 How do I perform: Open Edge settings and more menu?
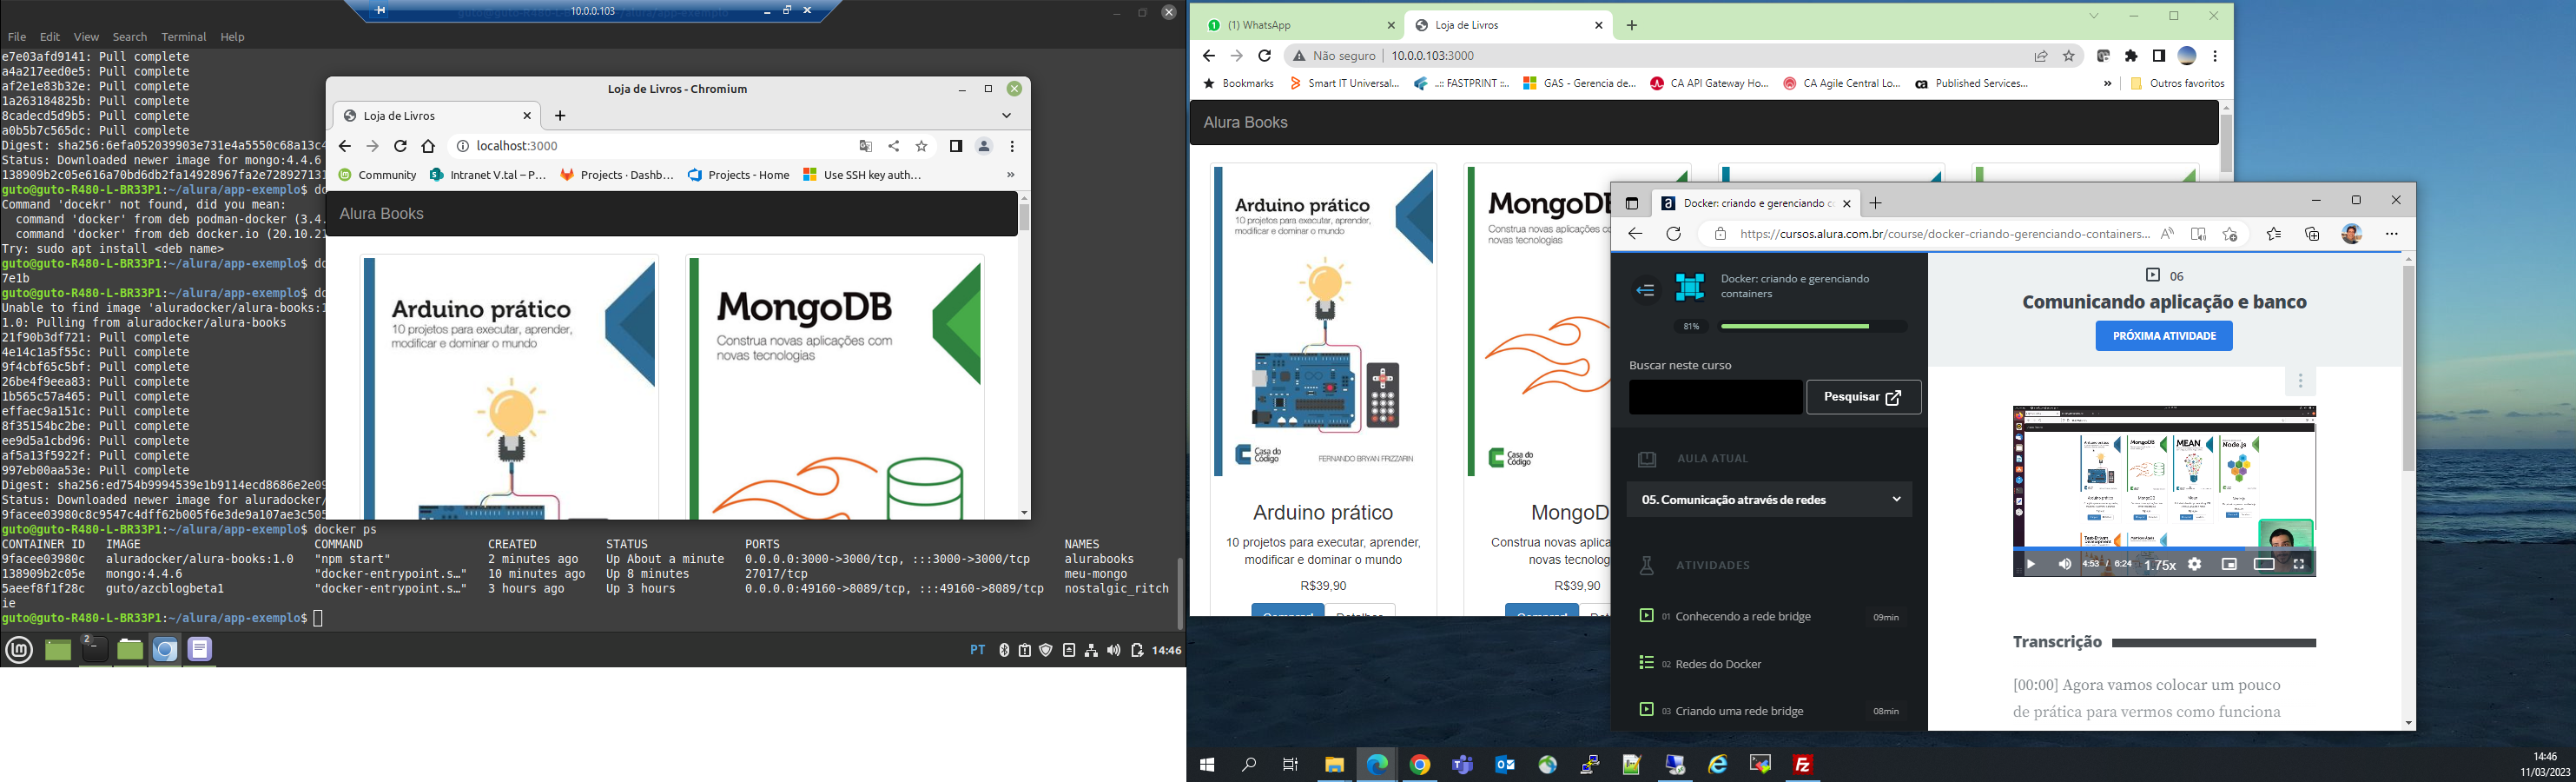[x=2392, y=234]
